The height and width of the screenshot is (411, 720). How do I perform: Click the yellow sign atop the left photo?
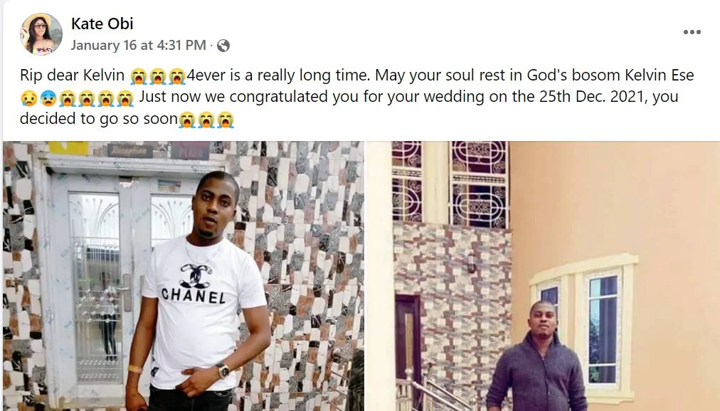coord(68,147)
